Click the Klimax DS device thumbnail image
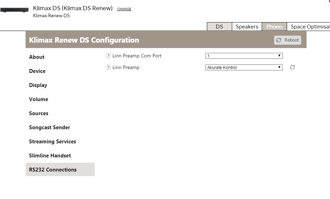Viewport: 330px width, 199px height. click(14, 10)
